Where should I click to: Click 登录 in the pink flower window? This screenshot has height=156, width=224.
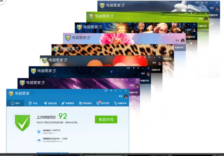(178, 40)
